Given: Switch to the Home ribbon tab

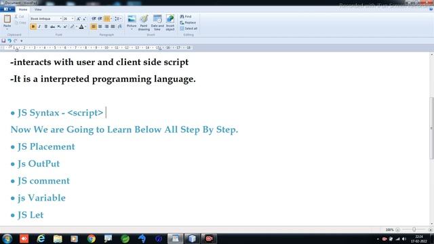Looking at the screenshot, I should click(23, 9).
